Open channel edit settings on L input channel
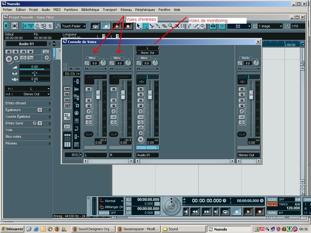 tap(89, 111)
